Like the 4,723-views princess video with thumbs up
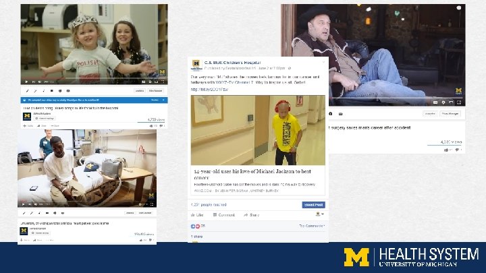This screenshot has height=273, width=486. click(x=152, y=125)
